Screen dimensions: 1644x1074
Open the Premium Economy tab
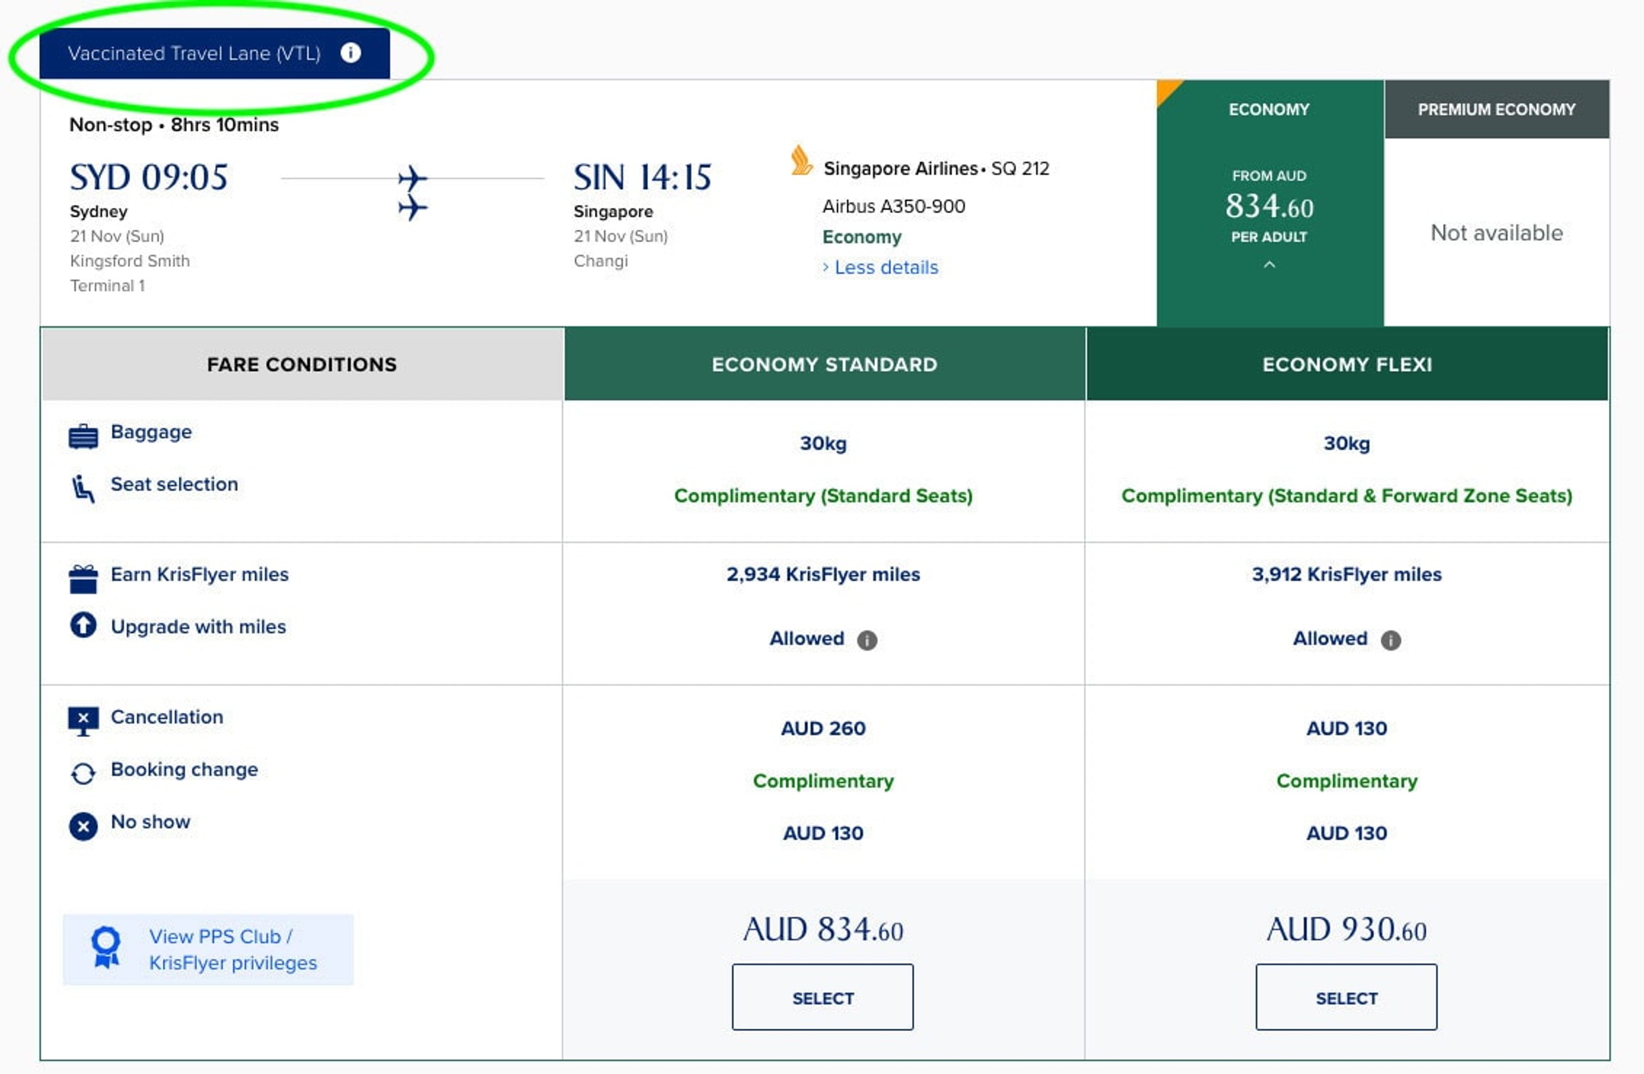point(1496,110)
